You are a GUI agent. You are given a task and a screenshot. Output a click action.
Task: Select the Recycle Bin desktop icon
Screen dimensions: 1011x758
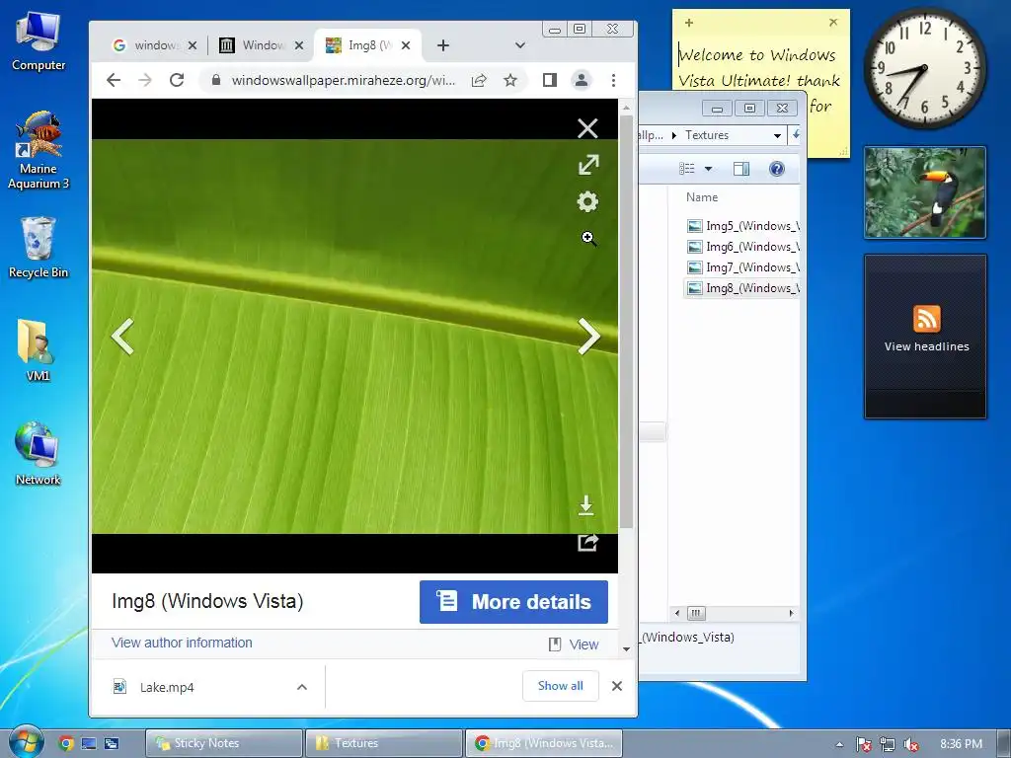[x=39, y=248]
